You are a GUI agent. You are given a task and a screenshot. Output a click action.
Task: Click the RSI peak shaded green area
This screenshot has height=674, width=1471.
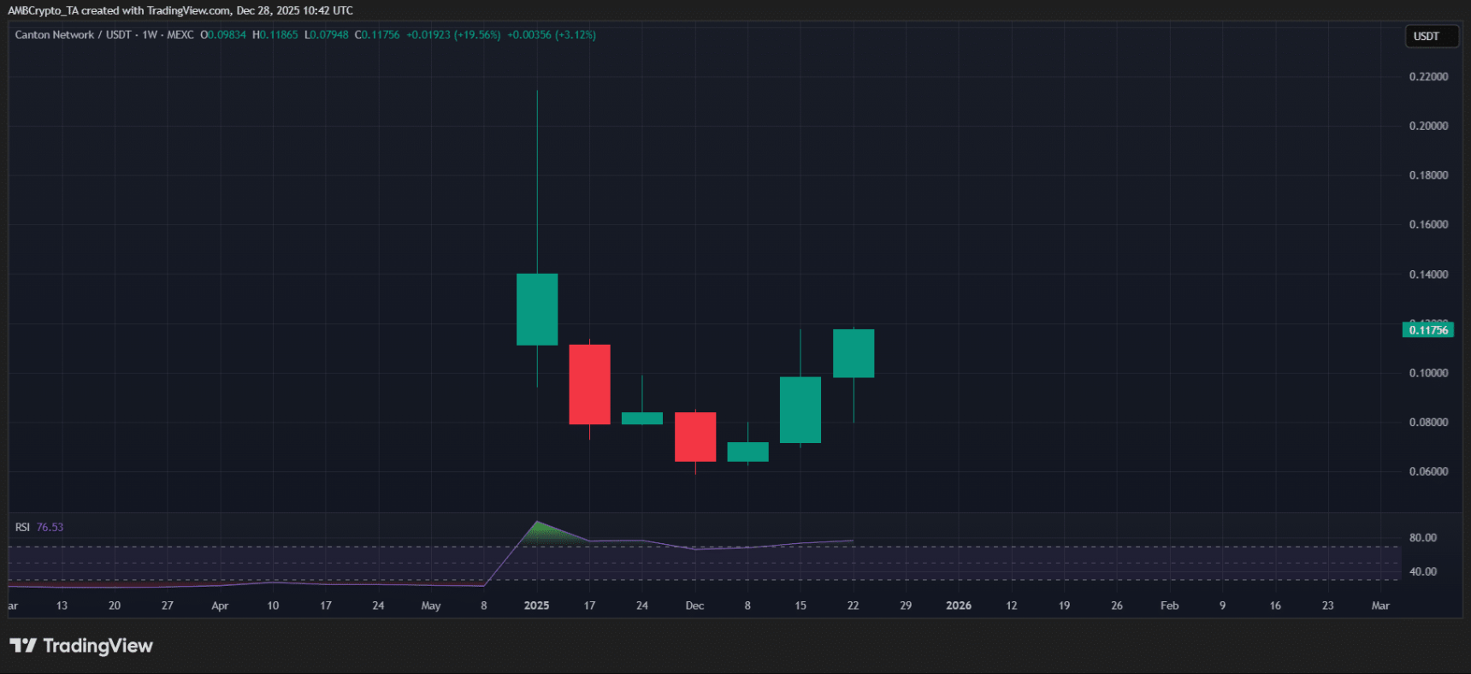[x=539, y=534]
